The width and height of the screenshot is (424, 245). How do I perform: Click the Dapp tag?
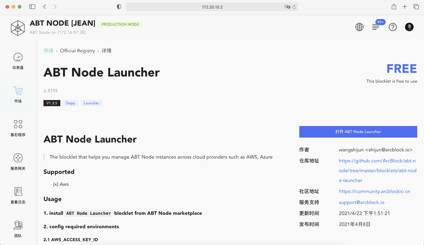(x=70, y=103)
